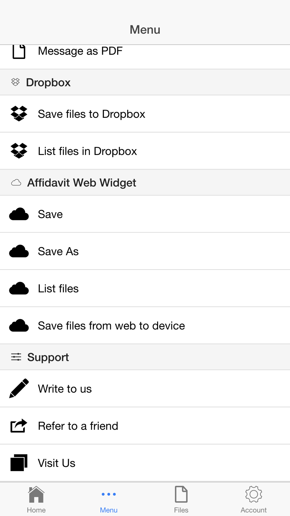Open the Home tab
Image resolution: width=290 pixels, height=516 pixels.
tap(36, 499)
